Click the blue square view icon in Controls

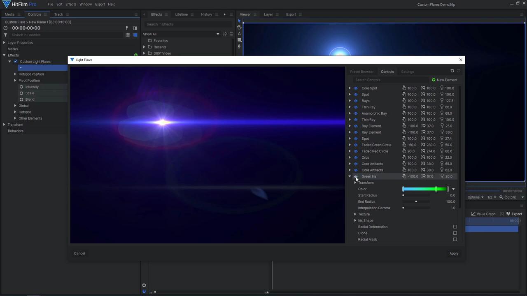(135, 35)
